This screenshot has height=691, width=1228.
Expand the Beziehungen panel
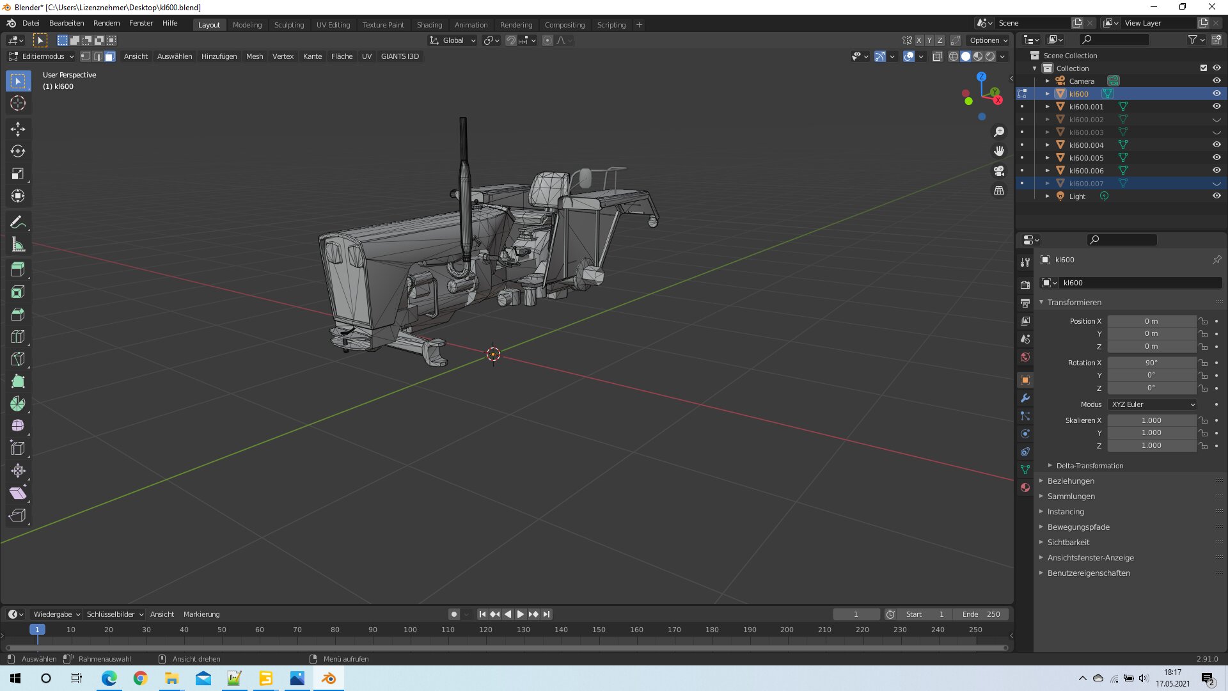(x=1071, y=481)
